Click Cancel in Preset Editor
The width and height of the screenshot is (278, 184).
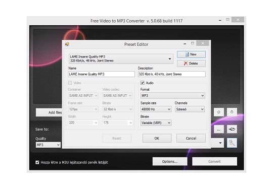pos(191,138)
